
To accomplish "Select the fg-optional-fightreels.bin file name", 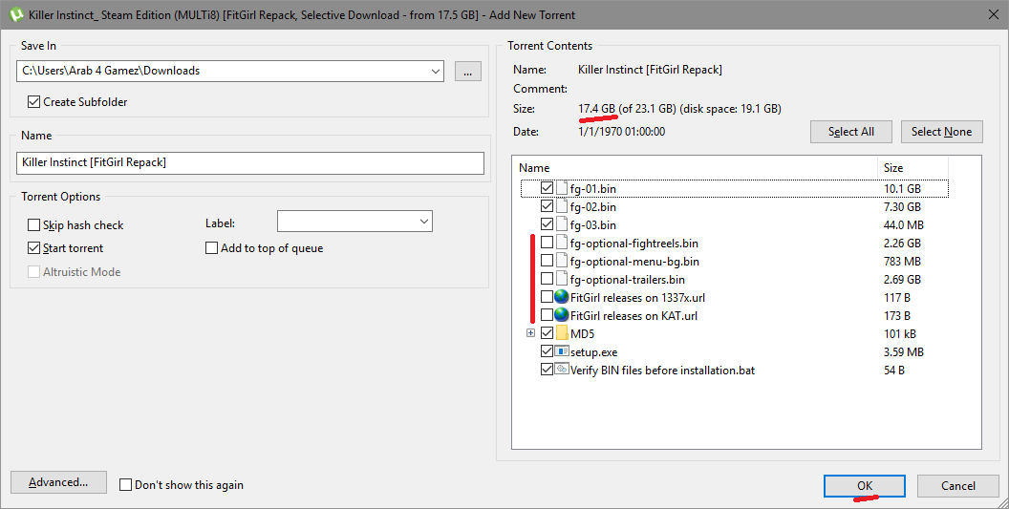I will click(633, 244).
